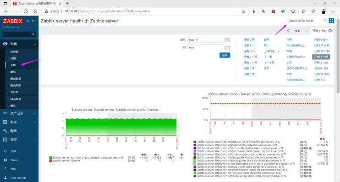340x182 pixels.
Task: Open a new browser tab
Action: [67, 4]
